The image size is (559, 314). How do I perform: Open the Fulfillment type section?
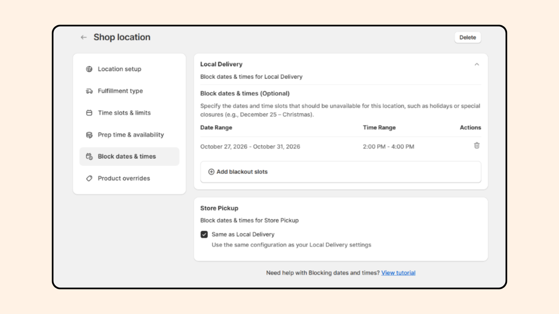click(x=129, y=91)
